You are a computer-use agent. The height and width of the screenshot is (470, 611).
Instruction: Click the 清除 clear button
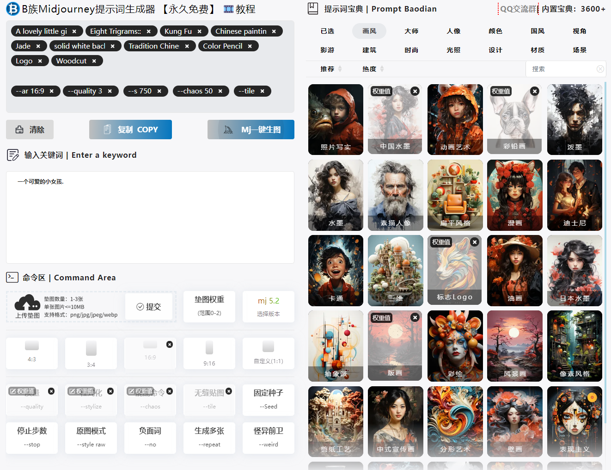click(30, 130)
